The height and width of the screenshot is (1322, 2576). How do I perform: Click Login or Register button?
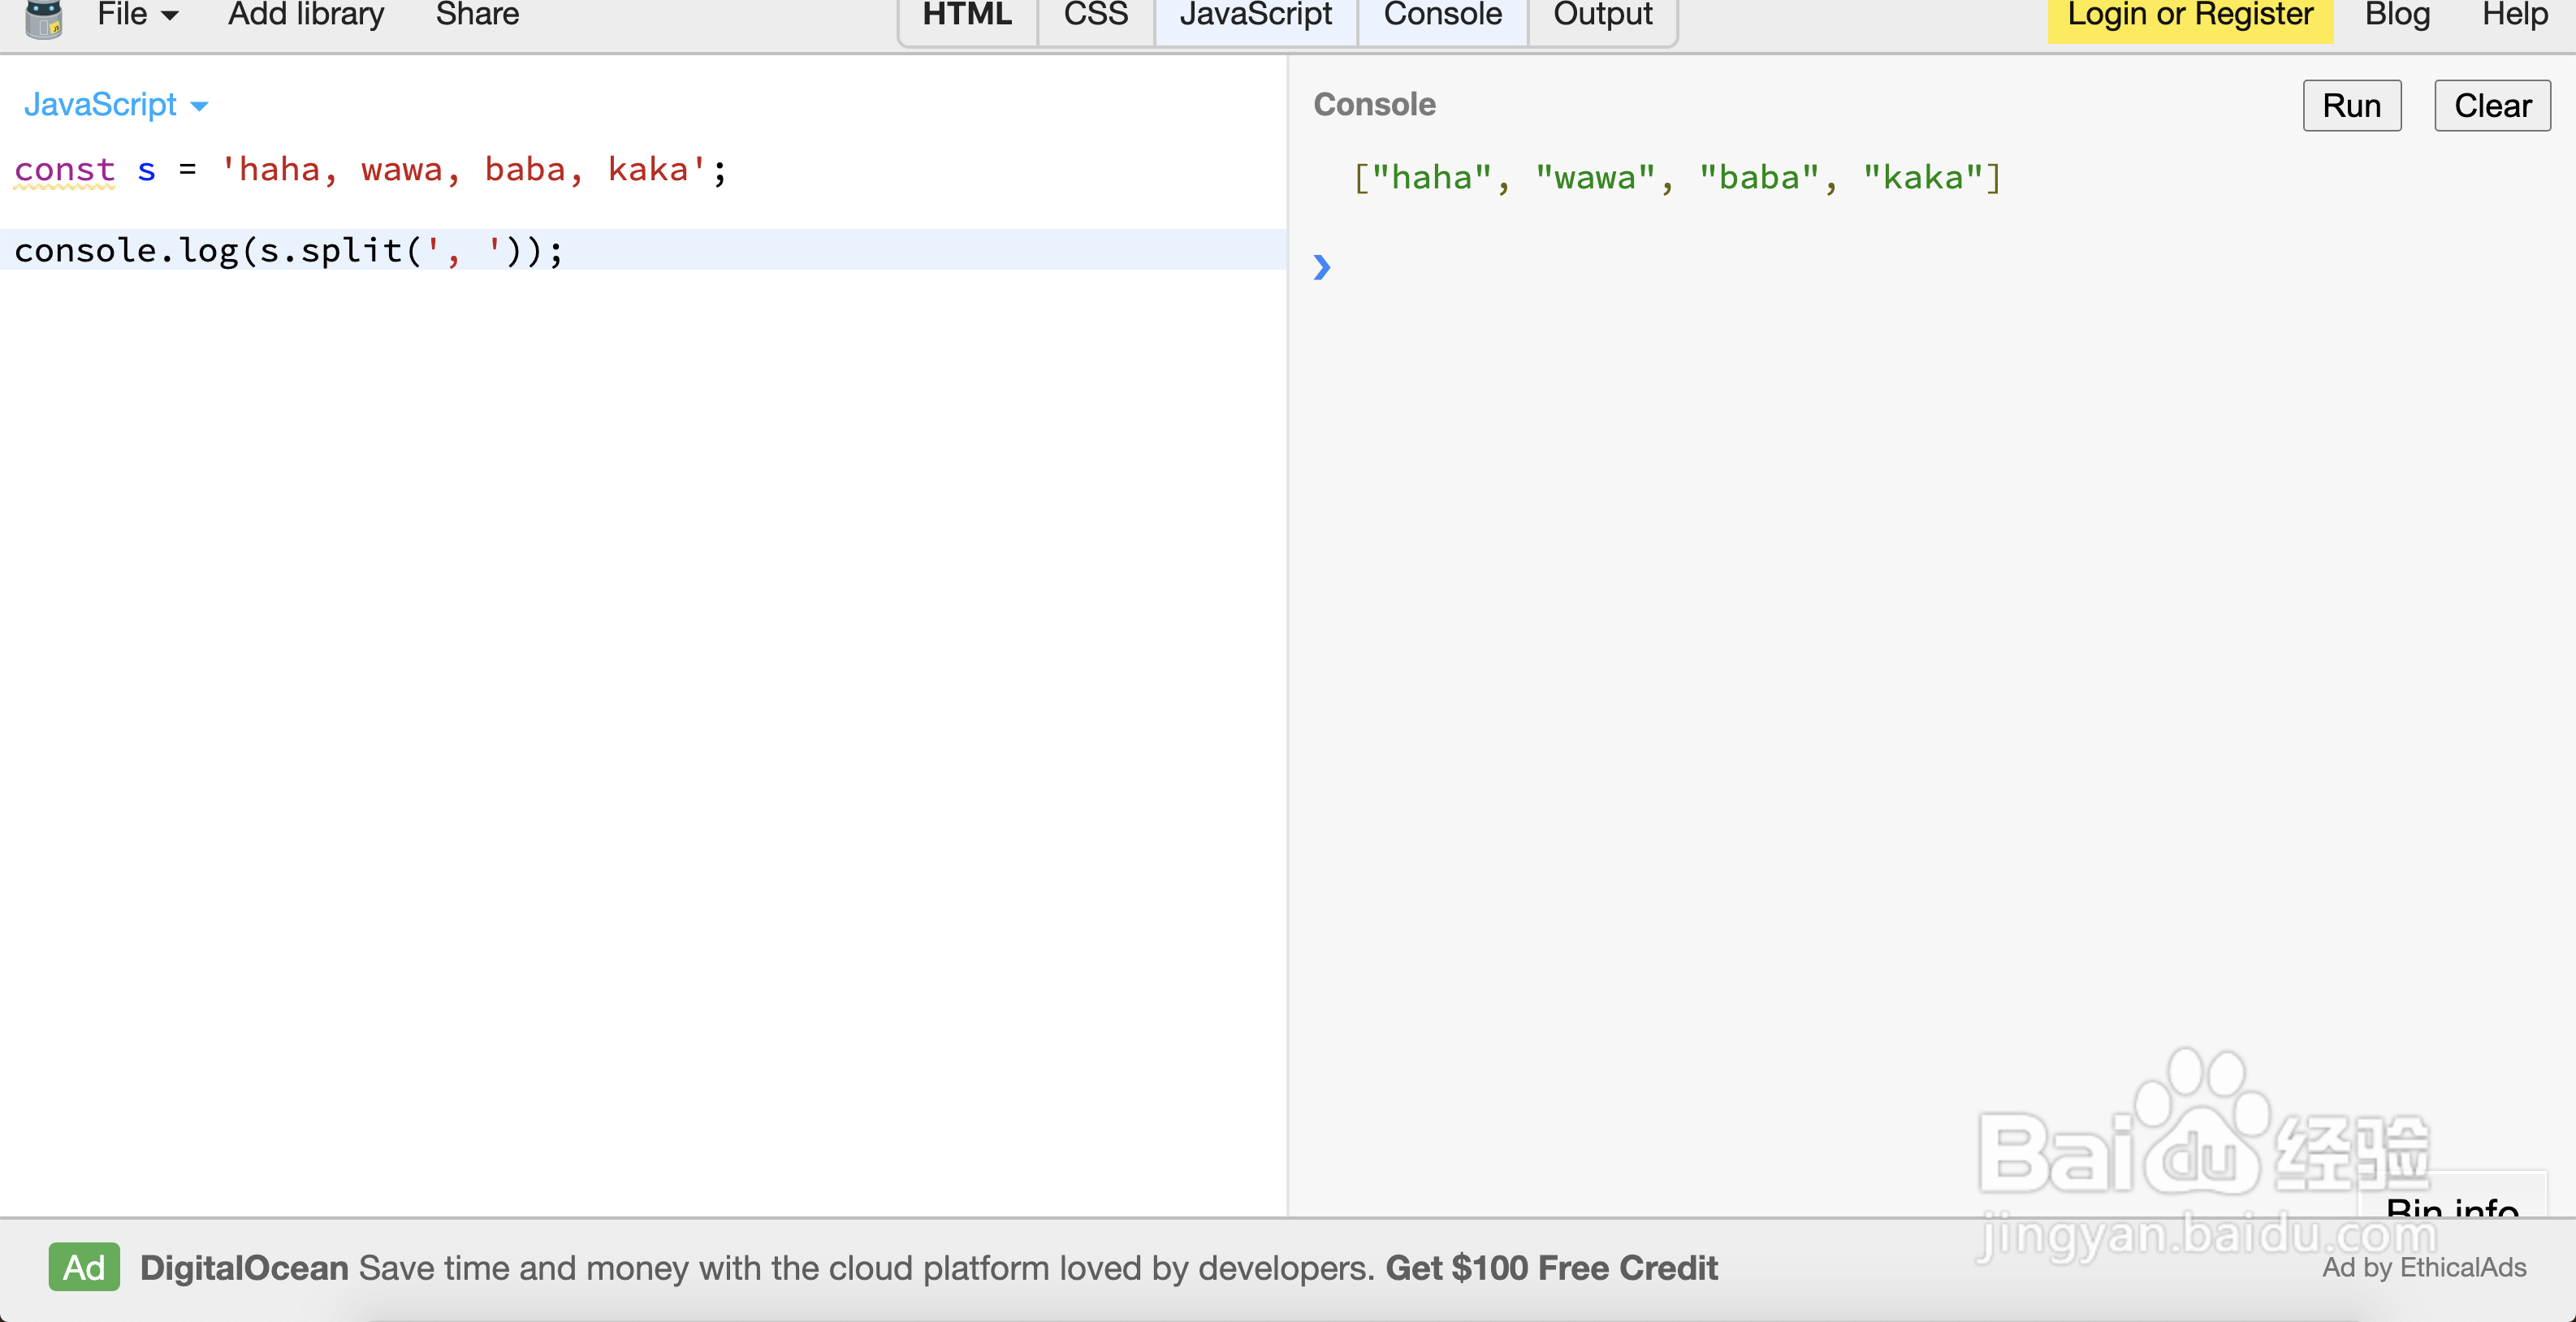[x=2189, y=15]
